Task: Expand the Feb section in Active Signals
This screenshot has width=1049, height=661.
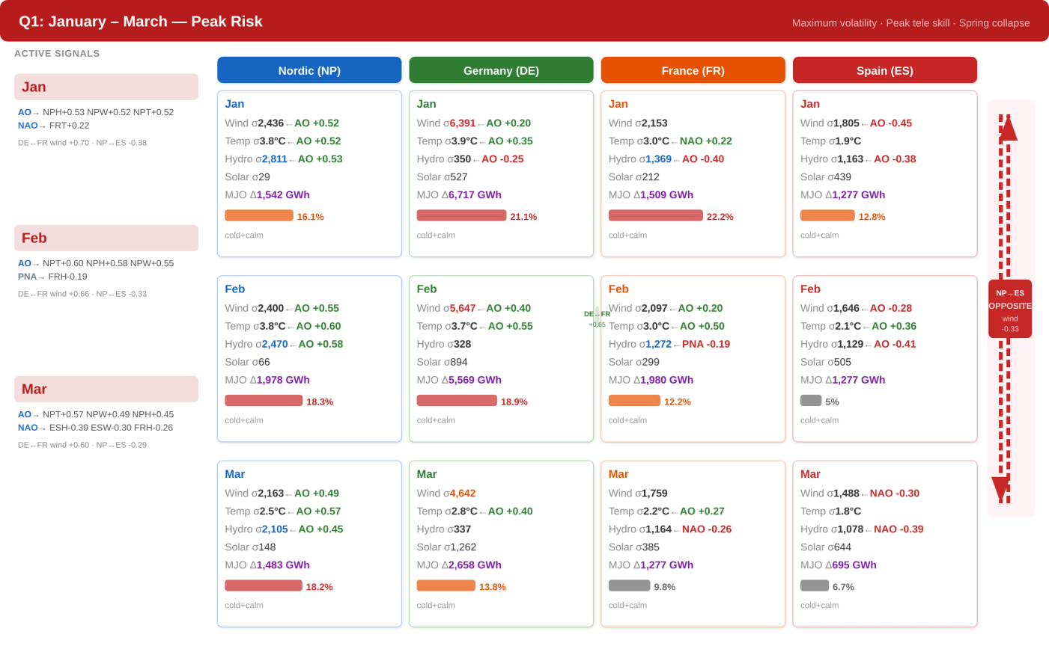Action: pyautogui.click(x=106, y=238)
